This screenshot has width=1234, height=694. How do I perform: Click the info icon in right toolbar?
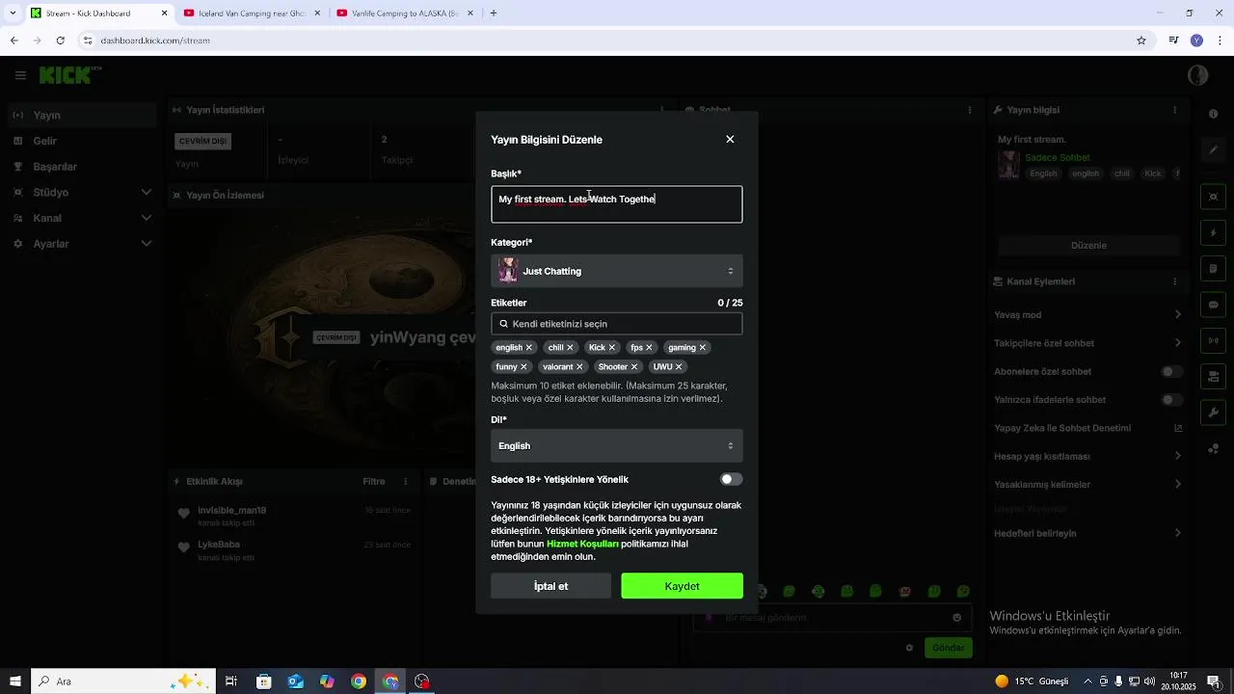pos(1213,114)
